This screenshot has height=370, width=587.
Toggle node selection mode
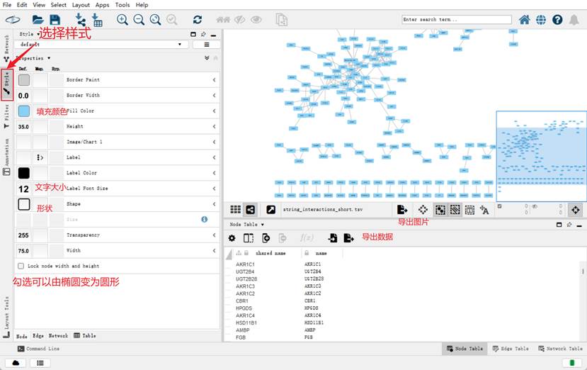pos(440,210)
